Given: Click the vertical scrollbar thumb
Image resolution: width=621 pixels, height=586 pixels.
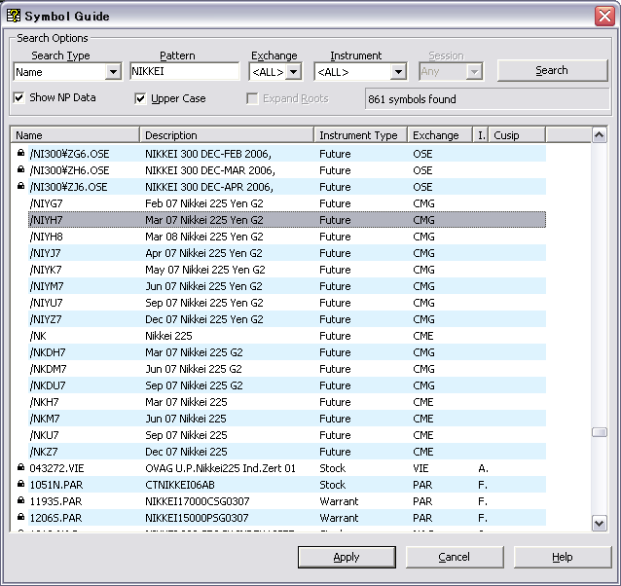Looking at the screenshot, I should pos(600,432).
